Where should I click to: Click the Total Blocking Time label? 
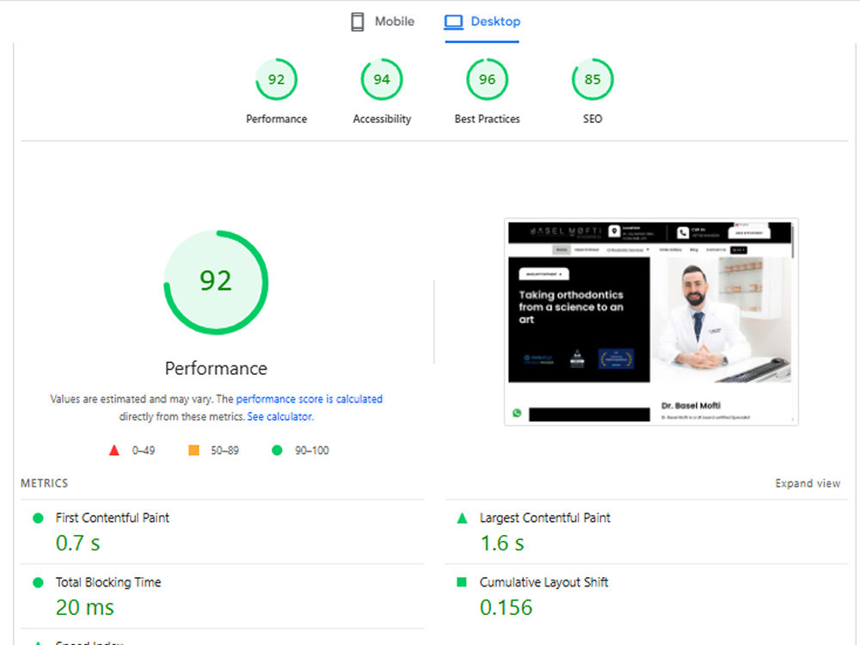108,582
